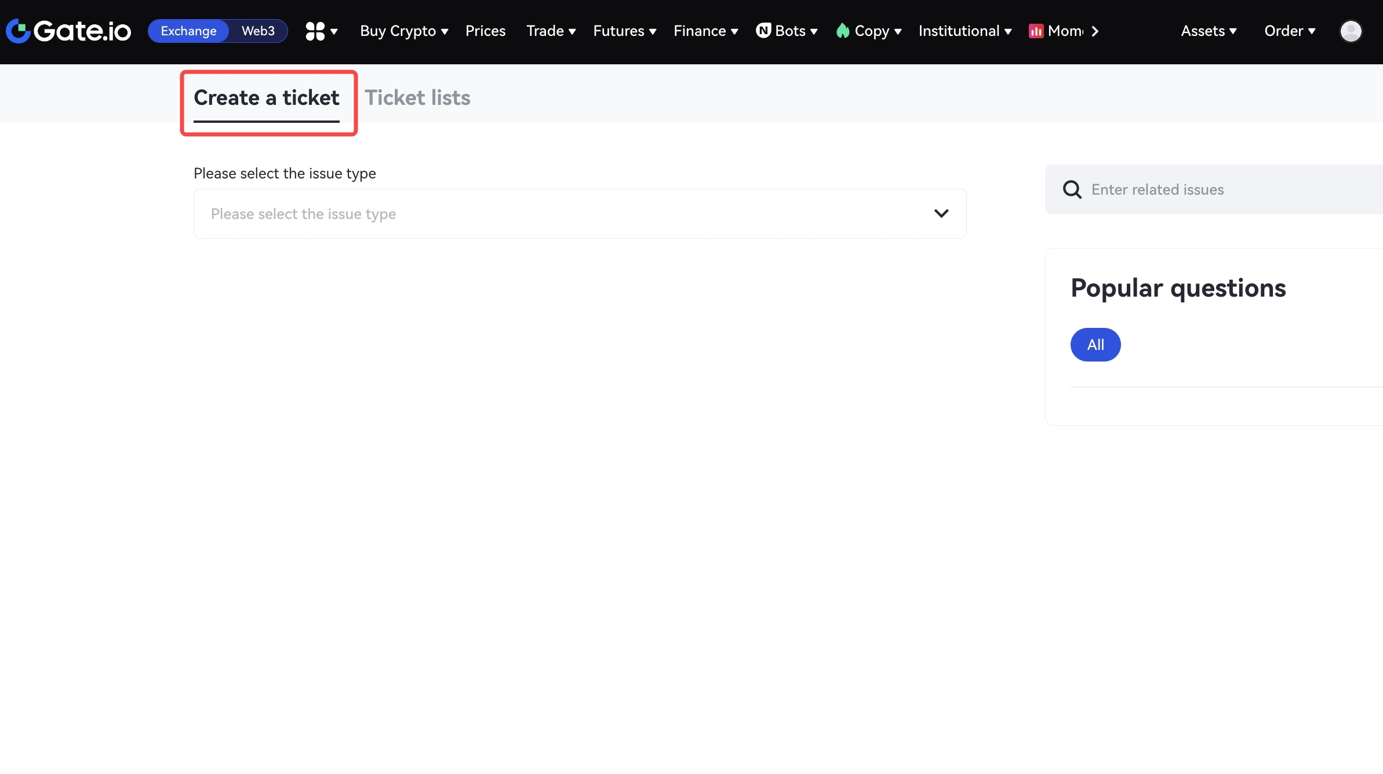Select the All filter pill
The width and height of the screenshot is (1383, 774).
coord(1095,345)
